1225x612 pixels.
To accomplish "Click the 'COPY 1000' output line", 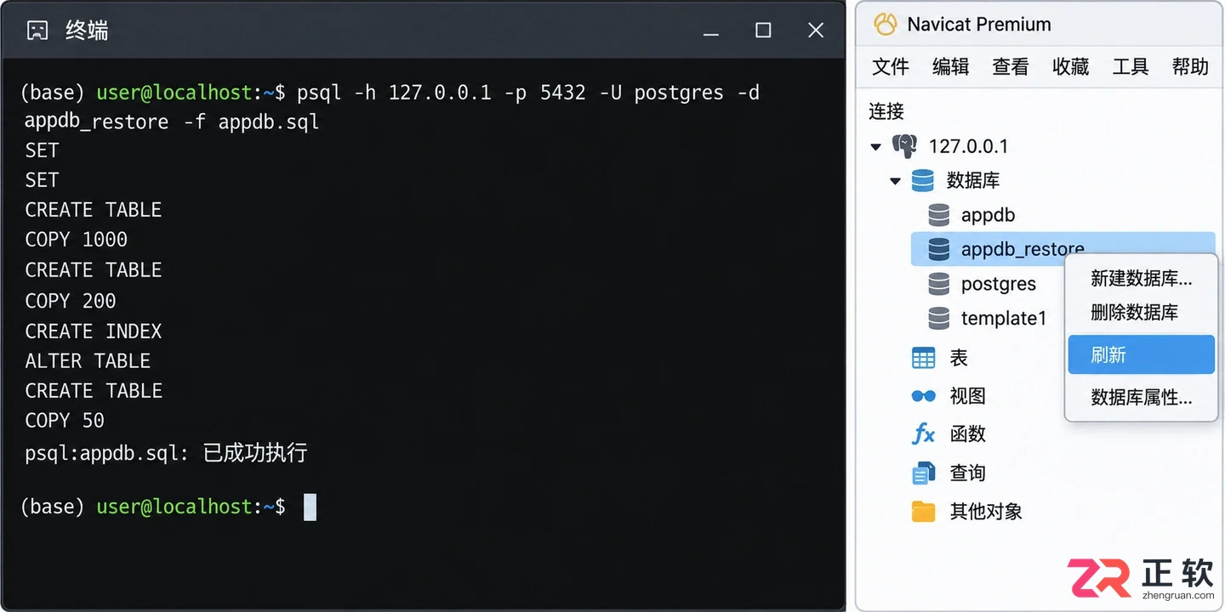I will (77, 240).
